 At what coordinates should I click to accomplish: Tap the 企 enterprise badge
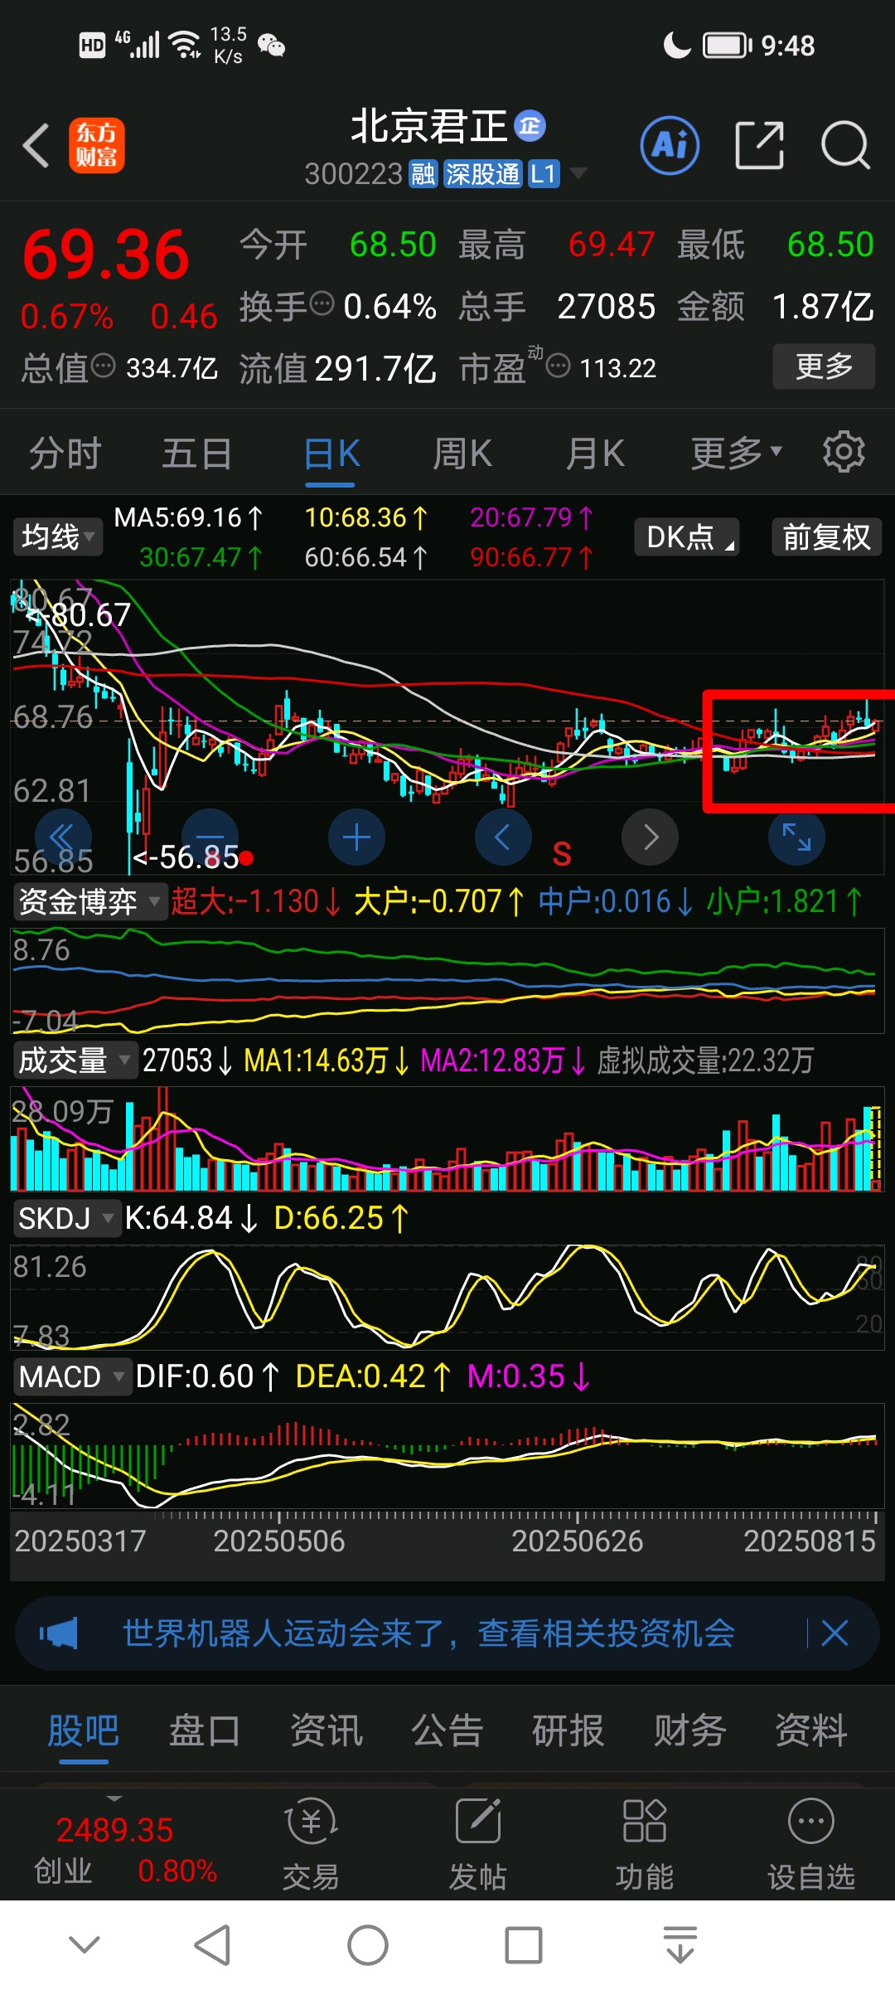[530, 126]
